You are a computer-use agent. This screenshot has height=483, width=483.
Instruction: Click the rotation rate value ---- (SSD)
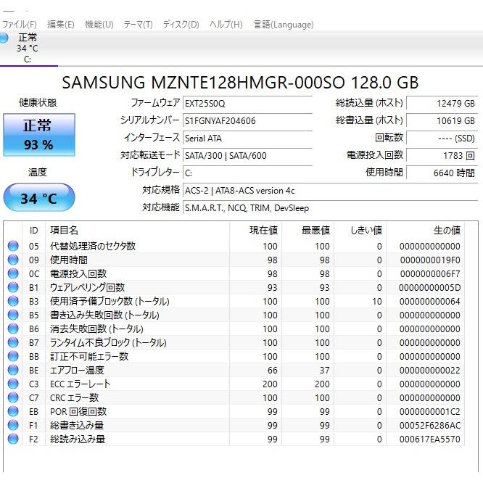click(442, 138)
